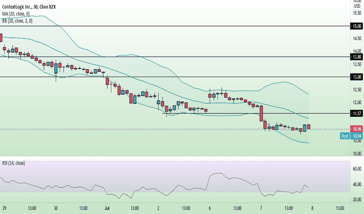The image size is (364, 214).
Task: Click the 30 date label on time axis
Action: [56, 208]
